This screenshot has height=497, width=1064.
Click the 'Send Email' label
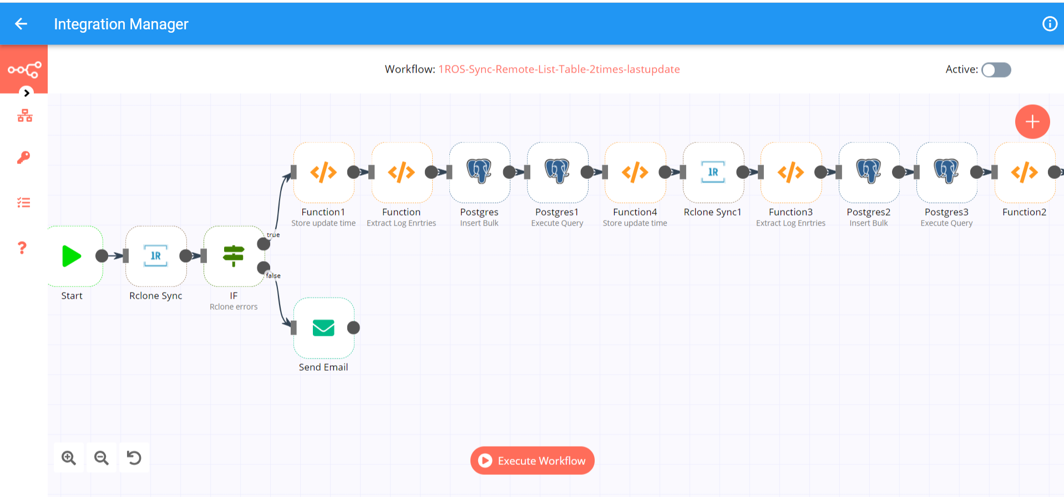[x=323, y=367]
